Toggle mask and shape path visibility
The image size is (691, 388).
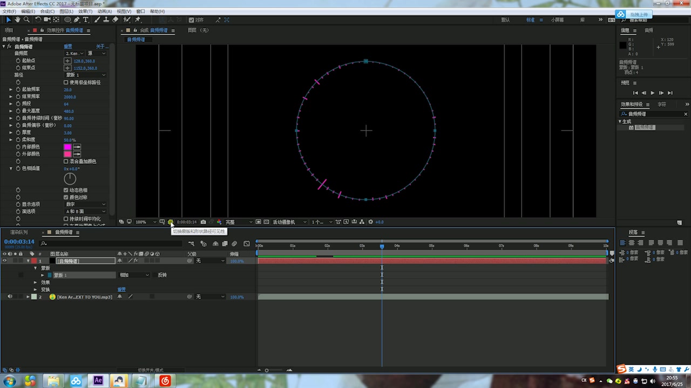coord(171,222)
